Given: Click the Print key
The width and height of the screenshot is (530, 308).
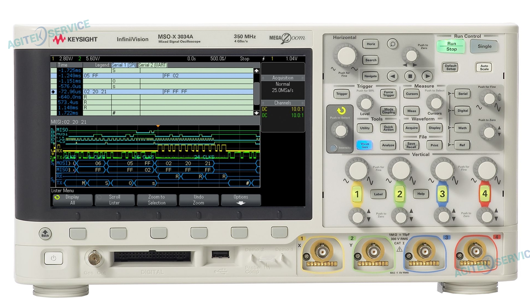Looking at the screenshot, I should tap(434, 145).
